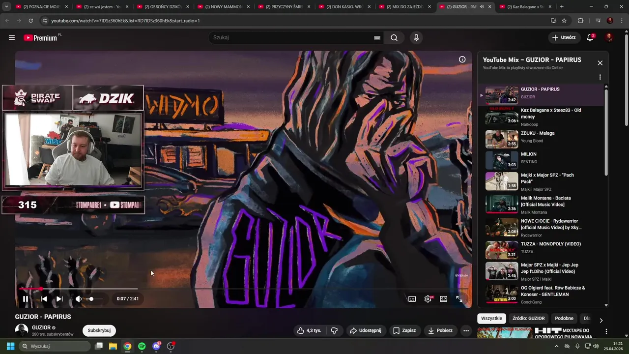The image size is (629, 354).
Task: Select OG Olgierd GENTLEMAN video
Action: tap(541, 295)
